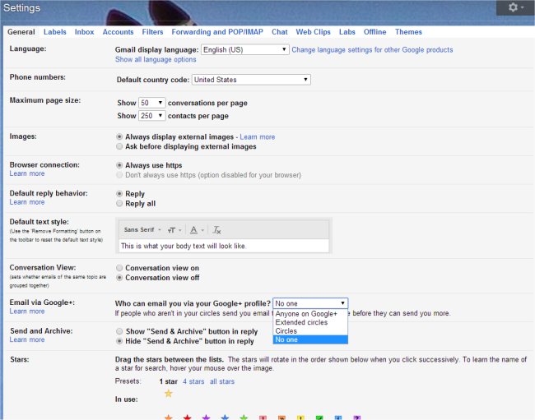Click Learn more under Default reply behavior
This screenshot has width=535, height=420.
[x=27, y=202]
